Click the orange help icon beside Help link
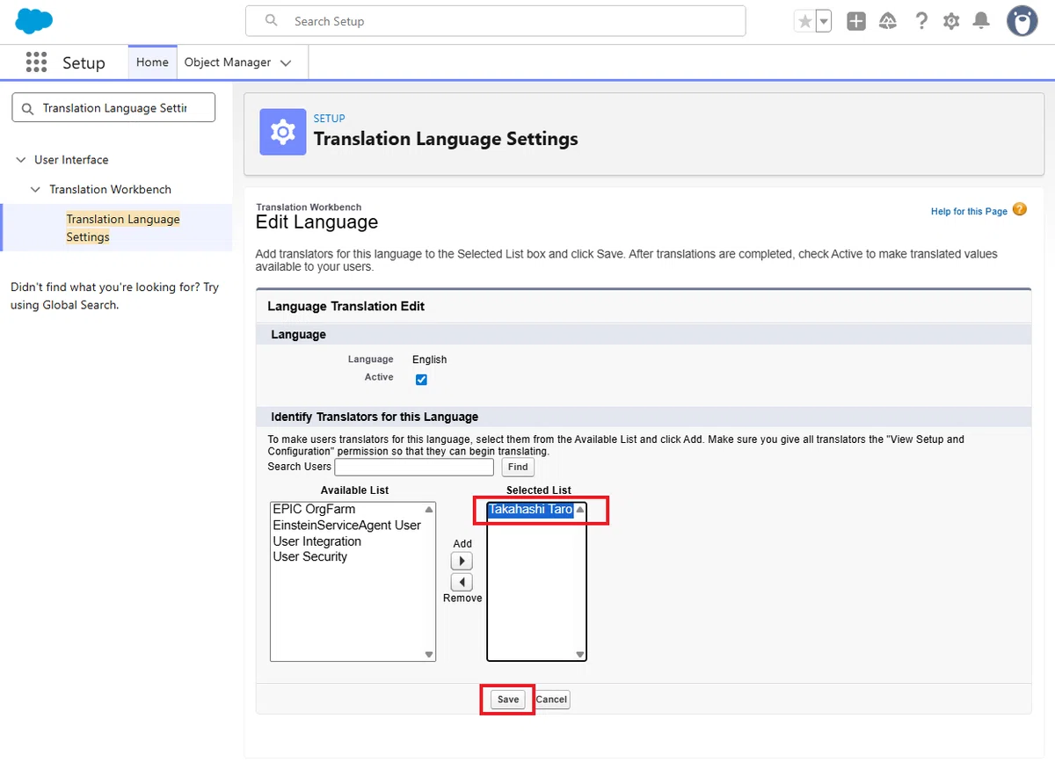Screen dimensions: 1055x762 pos(1019,209)
